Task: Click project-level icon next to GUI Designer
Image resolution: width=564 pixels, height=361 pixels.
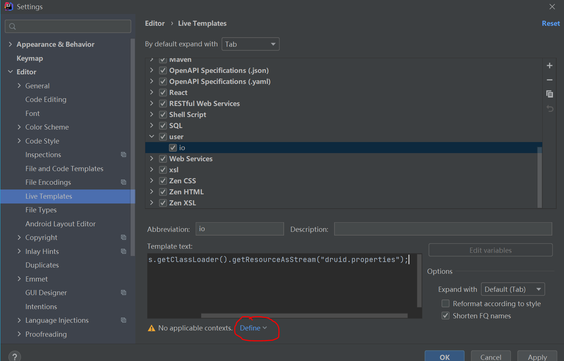Action: coord(124,293)
